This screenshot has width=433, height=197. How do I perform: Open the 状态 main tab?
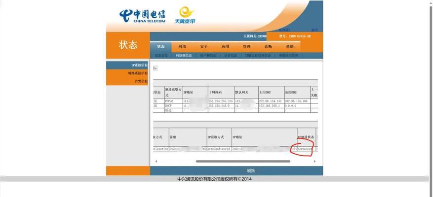(161, 47)
